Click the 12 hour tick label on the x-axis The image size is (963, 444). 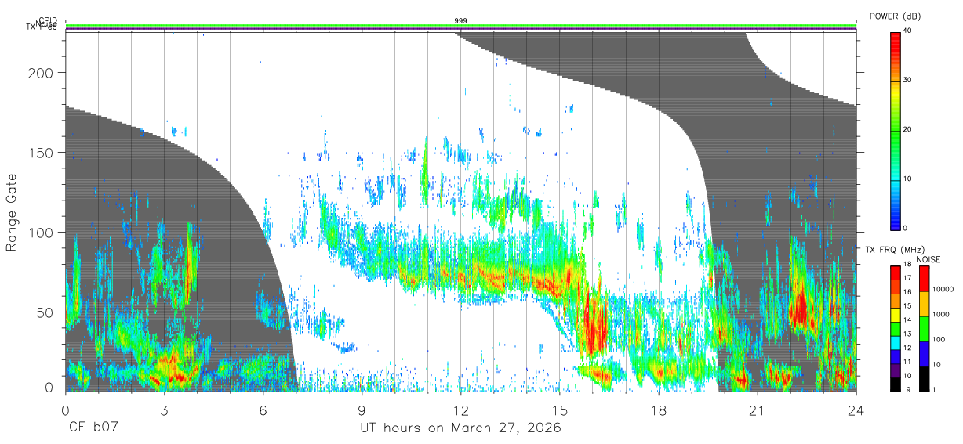coord(460,410)
